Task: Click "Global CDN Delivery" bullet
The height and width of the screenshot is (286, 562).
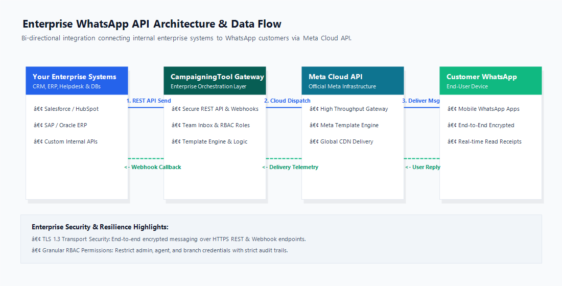Action: pyautogui.click(x=341, y=141)
